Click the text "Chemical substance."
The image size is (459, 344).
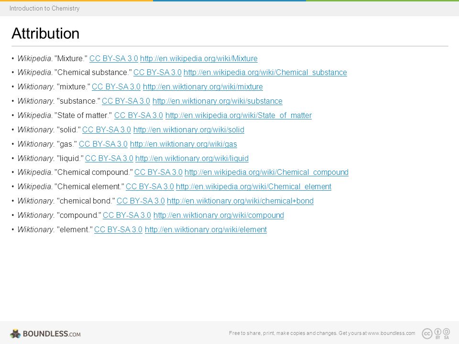93,72
